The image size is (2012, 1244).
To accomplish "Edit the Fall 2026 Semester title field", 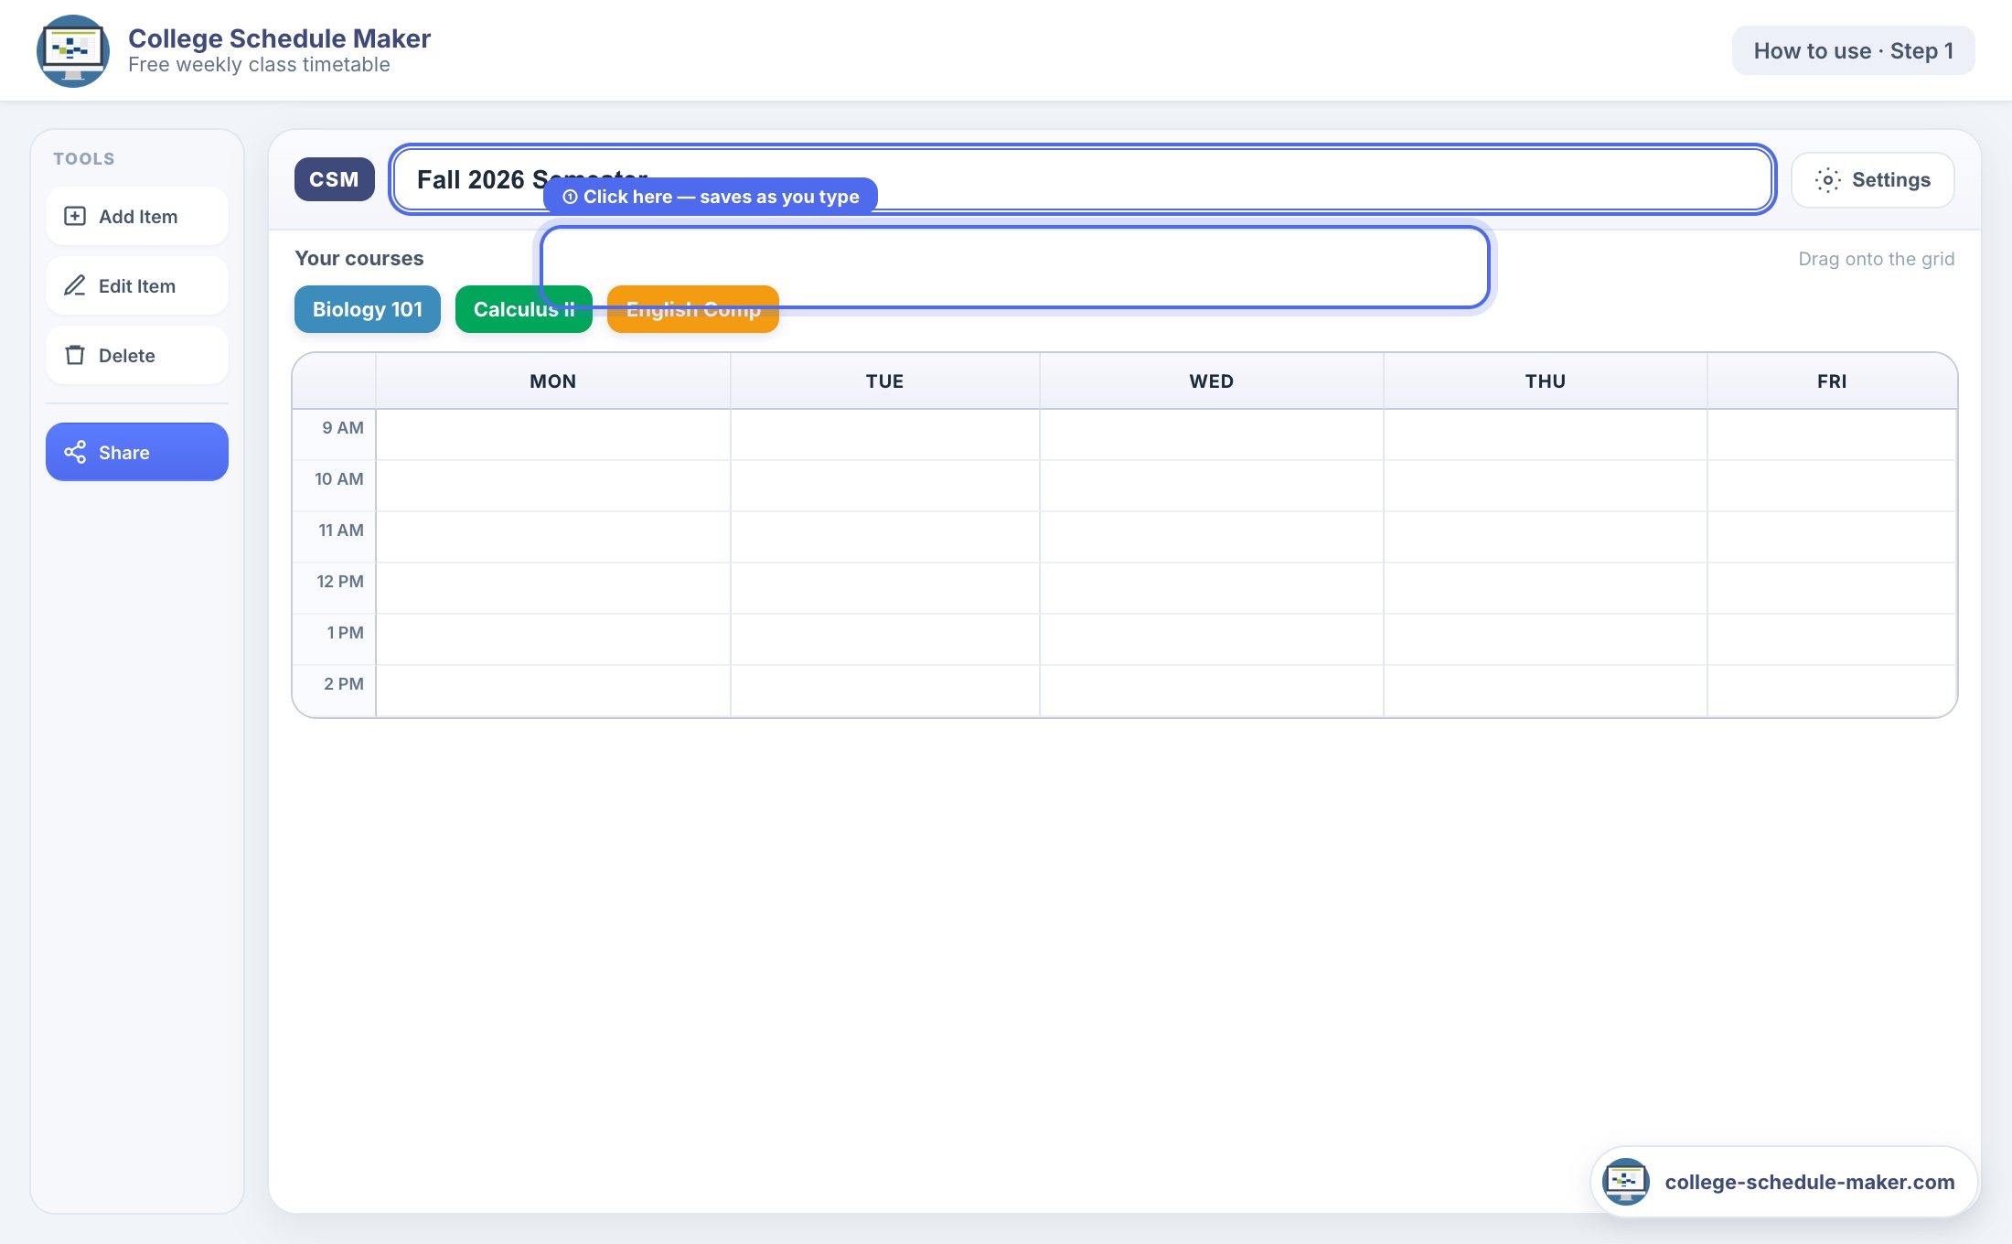I will (1083, 179).
